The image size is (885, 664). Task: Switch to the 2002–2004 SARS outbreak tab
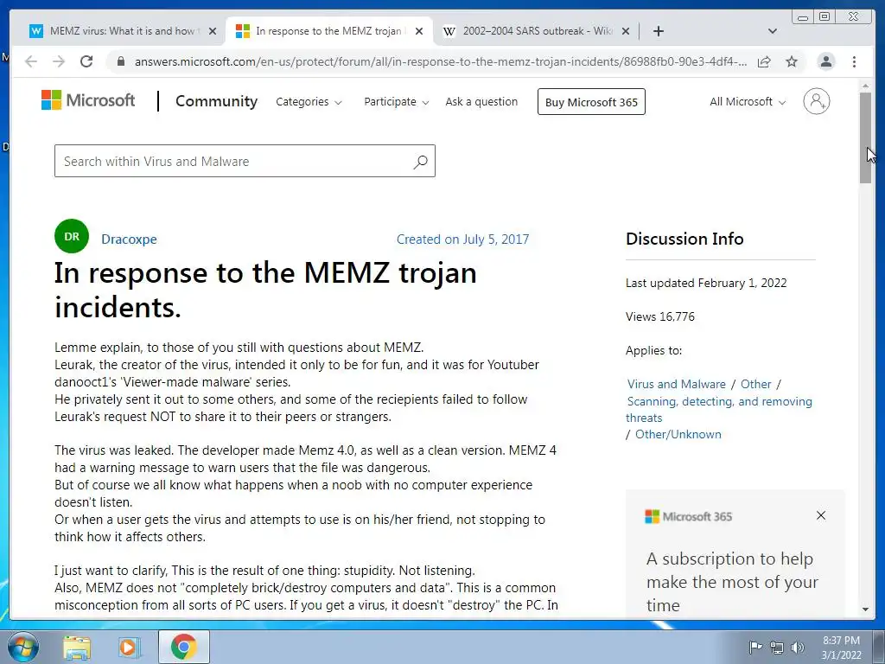click(x=537, y=31)
